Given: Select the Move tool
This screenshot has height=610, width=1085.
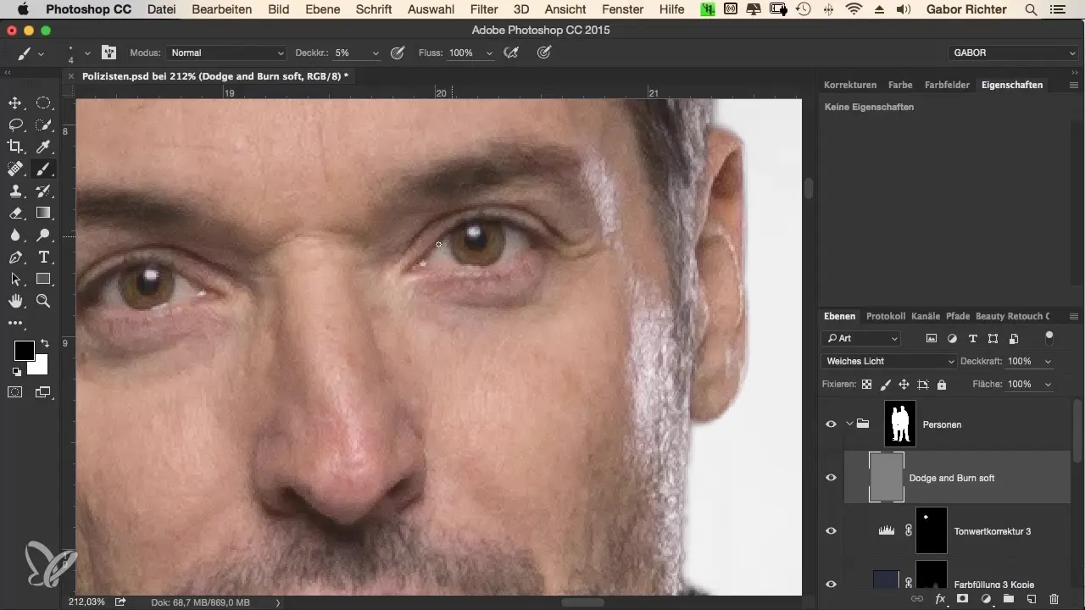Looking at the screenshot, I should 15,103.
